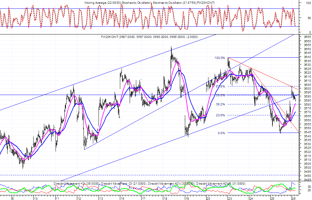Click the Directnl Movement ADX legend text
The height and width of the screenshot is (200, 312).
tap(171, 184)
